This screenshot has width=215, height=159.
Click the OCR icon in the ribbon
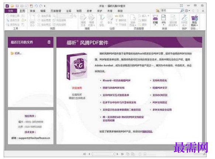click(x=164, y=18)
